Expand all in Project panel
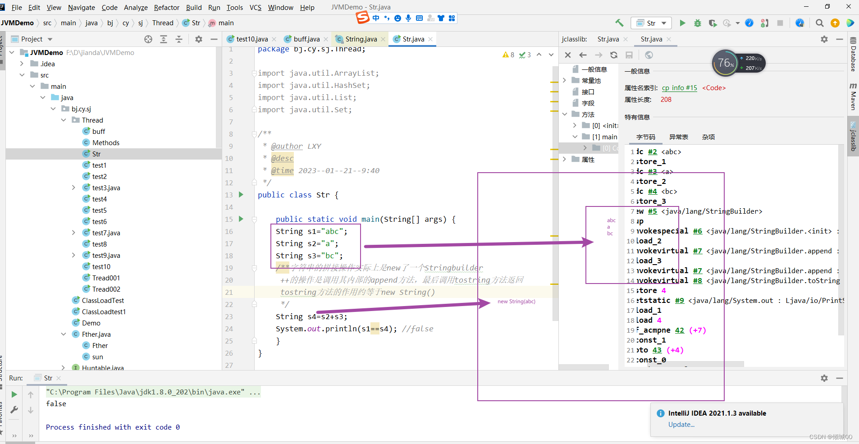This screenshot has height=444, width=859. 164,39
